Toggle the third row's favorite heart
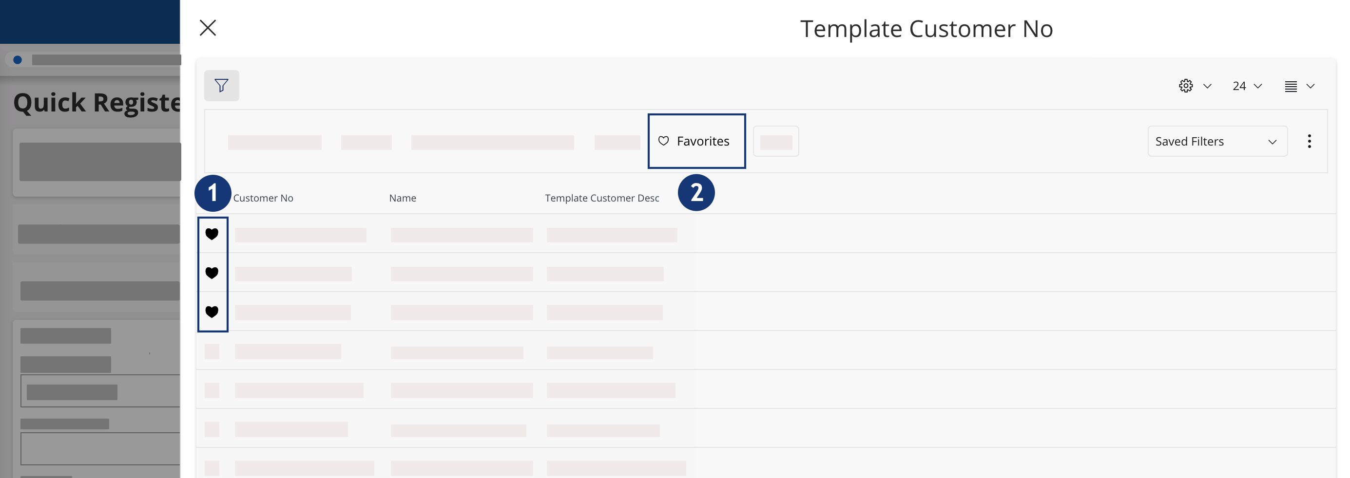Image resolution: width=1350 pixels, height=478 pixels. [212, 312]
